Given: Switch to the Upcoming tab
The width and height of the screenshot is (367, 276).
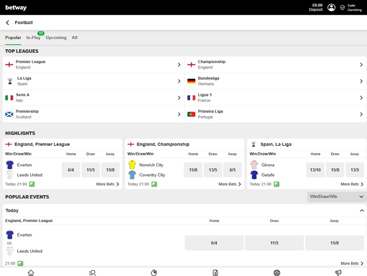Looking at the screenshot, I should coord(56,38).
